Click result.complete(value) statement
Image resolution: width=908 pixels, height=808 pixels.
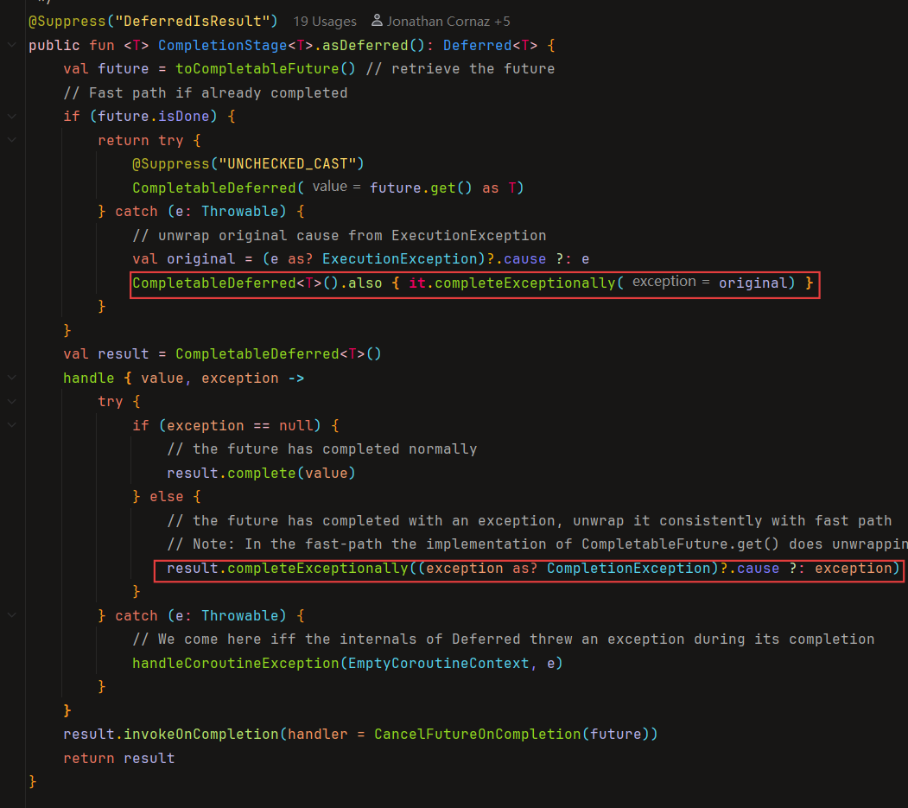pyautogui.click(x=261, y=474)
